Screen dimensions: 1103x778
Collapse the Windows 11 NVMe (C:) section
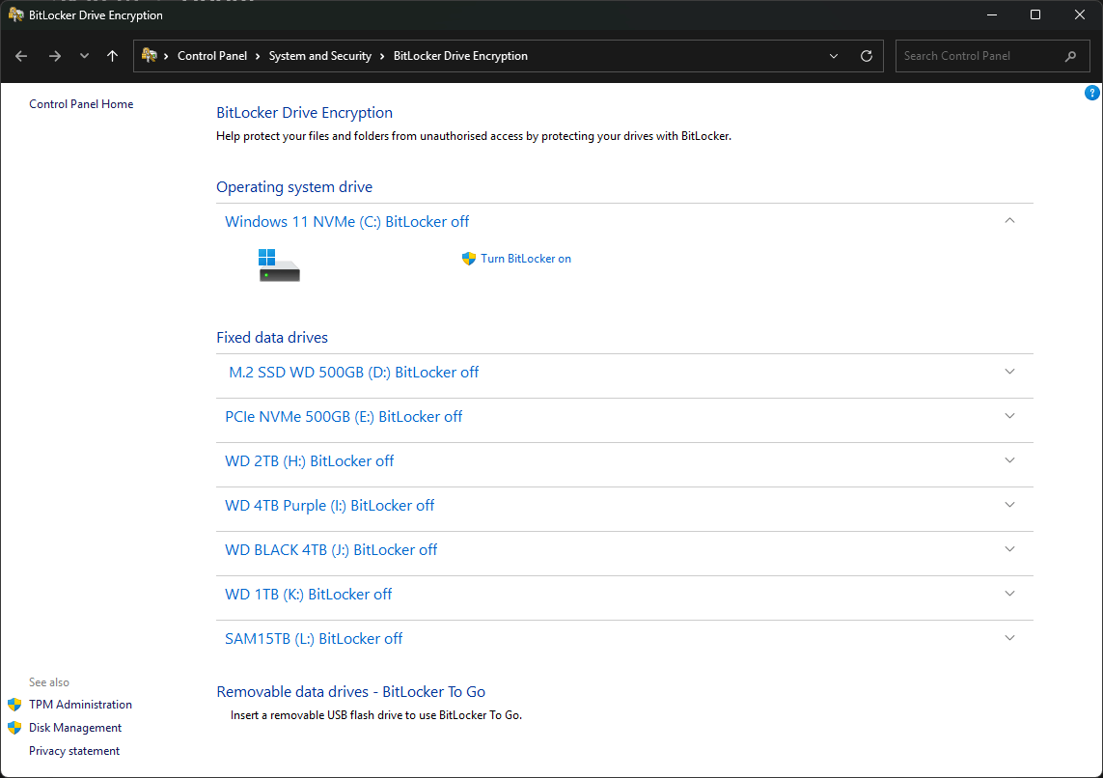tap(1009, 221)
